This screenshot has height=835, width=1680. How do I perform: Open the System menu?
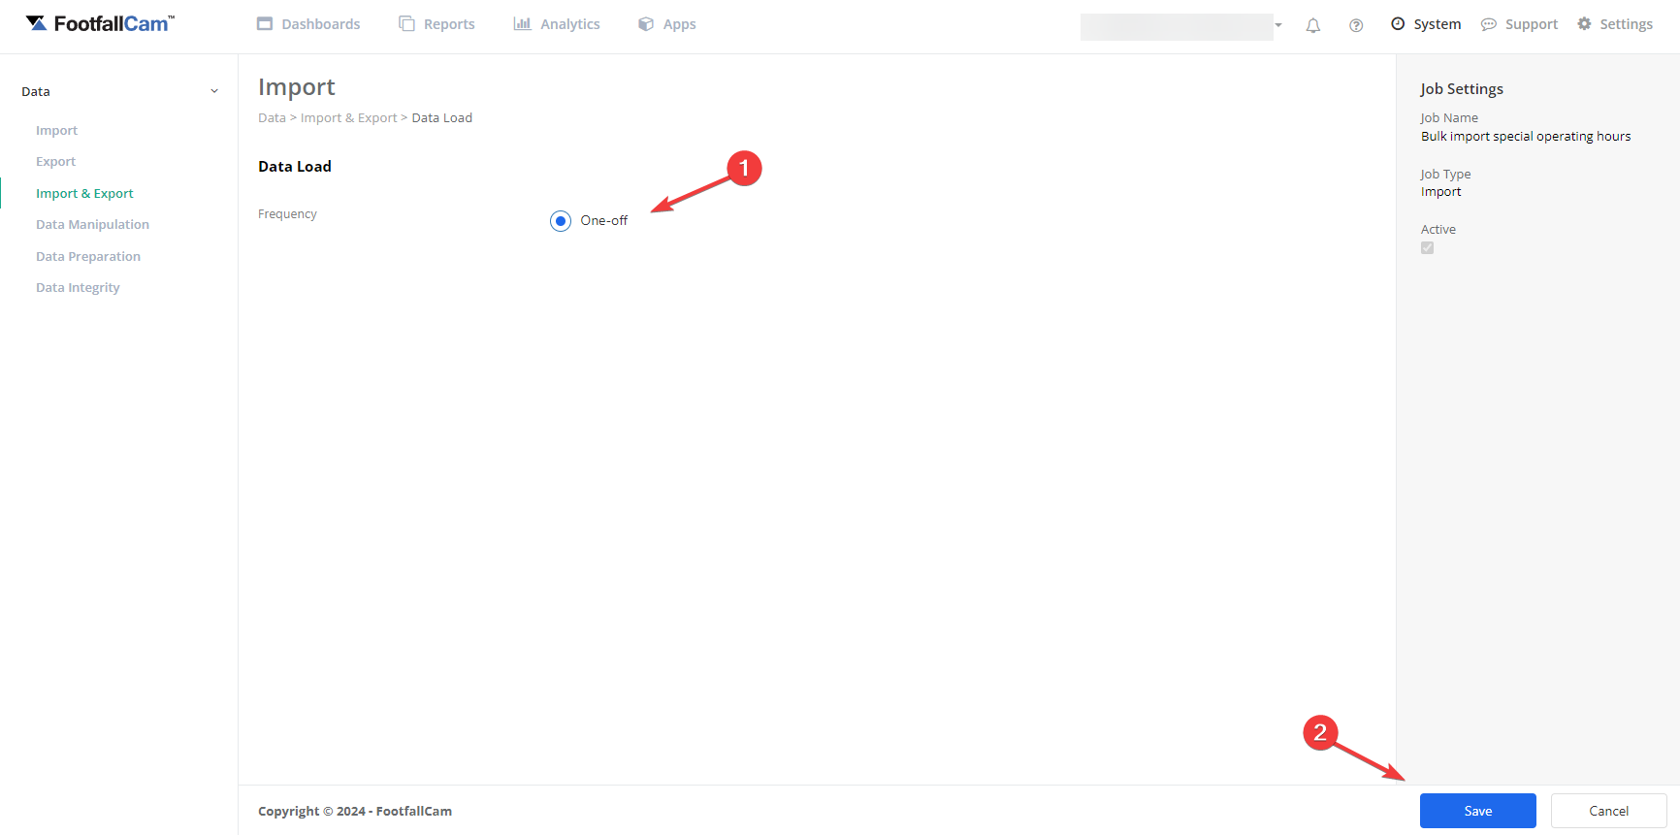coord(1426,23)
